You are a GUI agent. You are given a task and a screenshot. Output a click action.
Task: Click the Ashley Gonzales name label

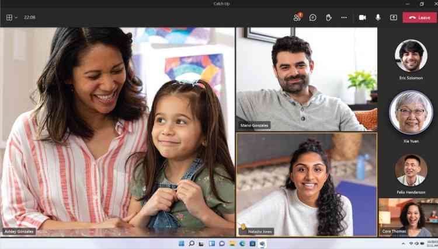pos(19,232)
